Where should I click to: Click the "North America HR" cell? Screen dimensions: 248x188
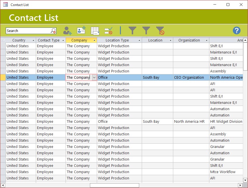[191, 122]
